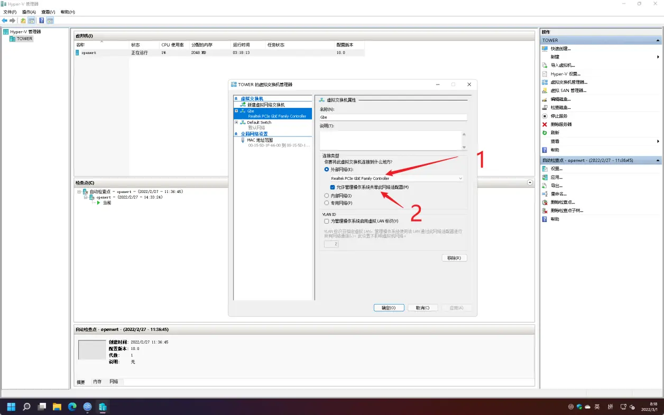
Task: Open the 查看(V) menu
Action: pyautogui.click(x=49, y=12)
